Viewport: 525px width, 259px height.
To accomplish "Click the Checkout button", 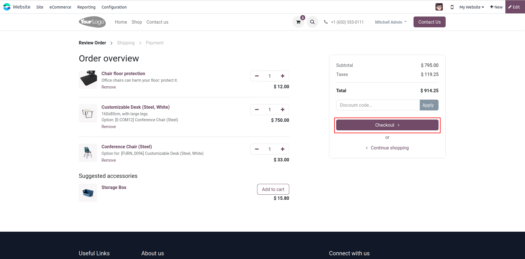I will 387,125.
